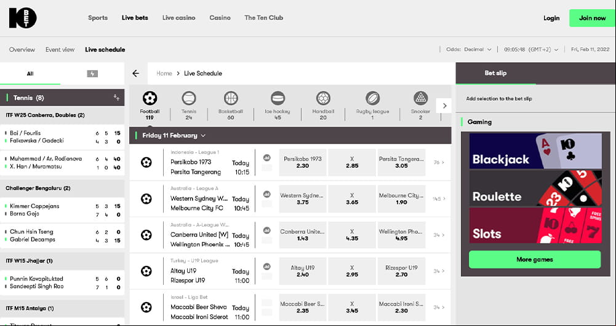Open the Bai / Fourlis tennis match
This screenshot has width=616, height=326.
coord(62,137)
